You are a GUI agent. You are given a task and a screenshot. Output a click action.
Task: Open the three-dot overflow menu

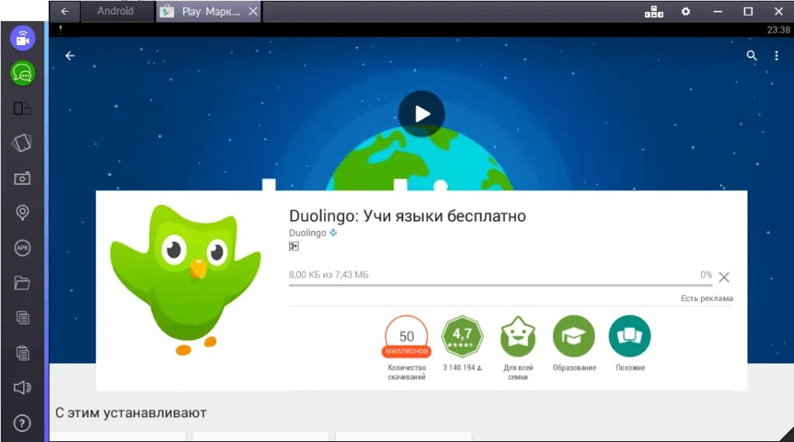point(776,56)
